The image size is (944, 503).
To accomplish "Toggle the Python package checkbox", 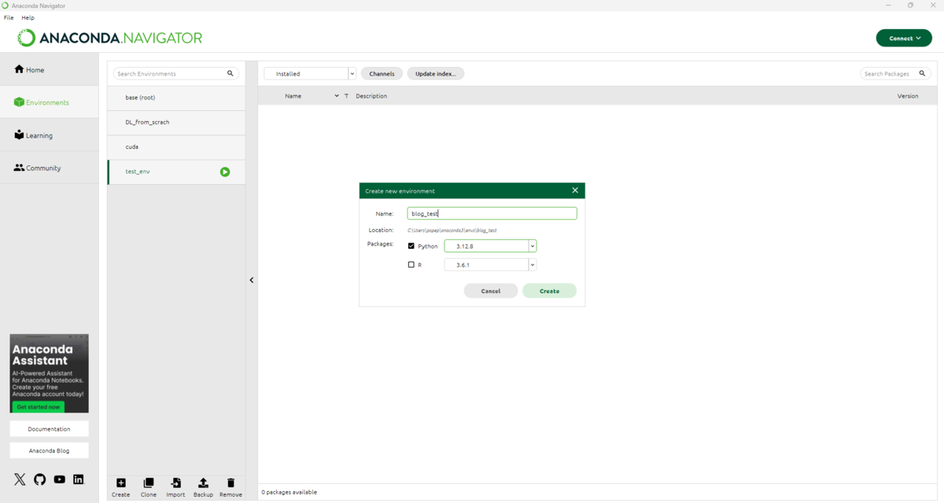I will [411, 246].
